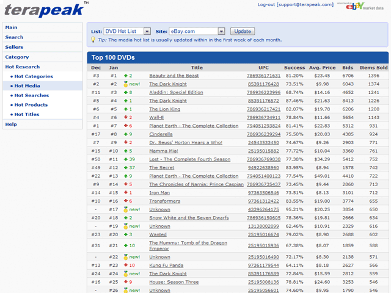This screenshot has height=293, width=391.
Task: Open Lost - The Complete Fourth Season link
Action: [190, 159]
